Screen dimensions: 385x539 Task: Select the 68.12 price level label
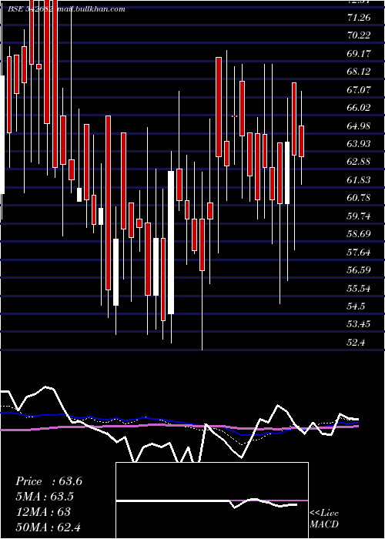point(359,71)
